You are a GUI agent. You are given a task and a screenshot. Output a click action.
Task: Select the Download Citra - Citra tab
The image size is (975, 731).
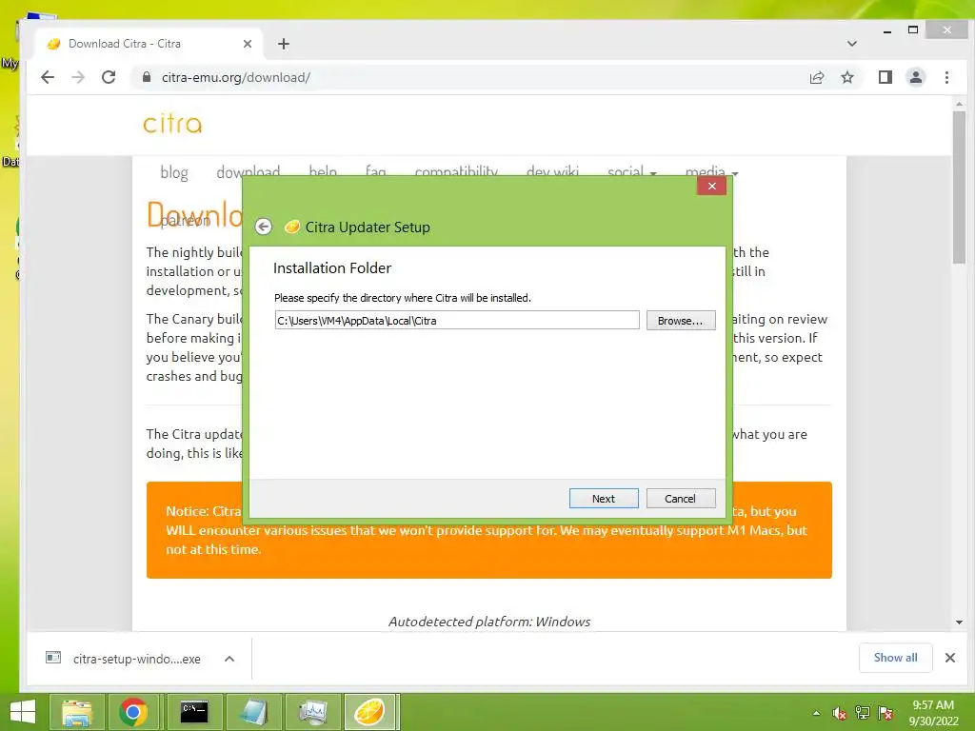tap(149, 44)
